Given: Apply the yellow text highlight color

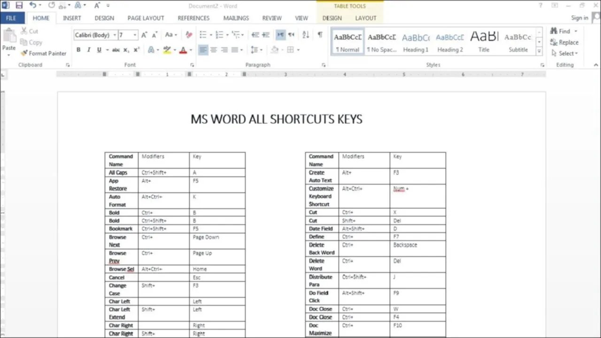Looking at the screenshot, I should click(167, 50).
